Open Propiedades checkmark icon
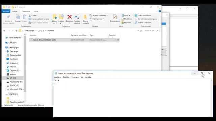Image resolution: width=216 pixels, height=121 pixels. (x=115, y=17)
